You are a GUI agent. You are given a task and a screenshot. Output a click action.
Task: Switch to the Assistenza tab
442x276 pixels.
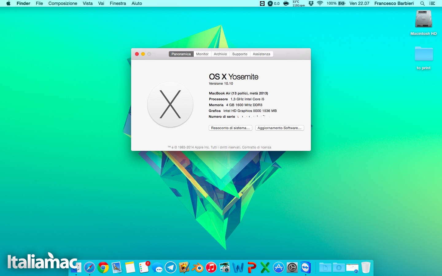[262, 54]
